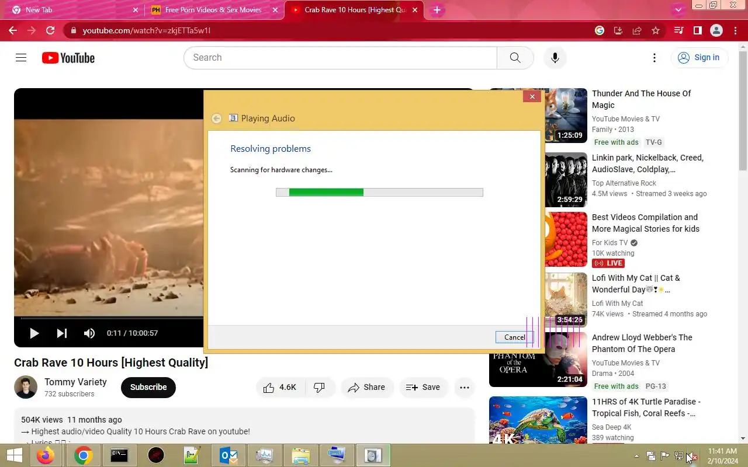Open 11HRS of 4K Turtle Paradise thumbnail
This screenshot has height=467, width=748.
pos(538,420)
